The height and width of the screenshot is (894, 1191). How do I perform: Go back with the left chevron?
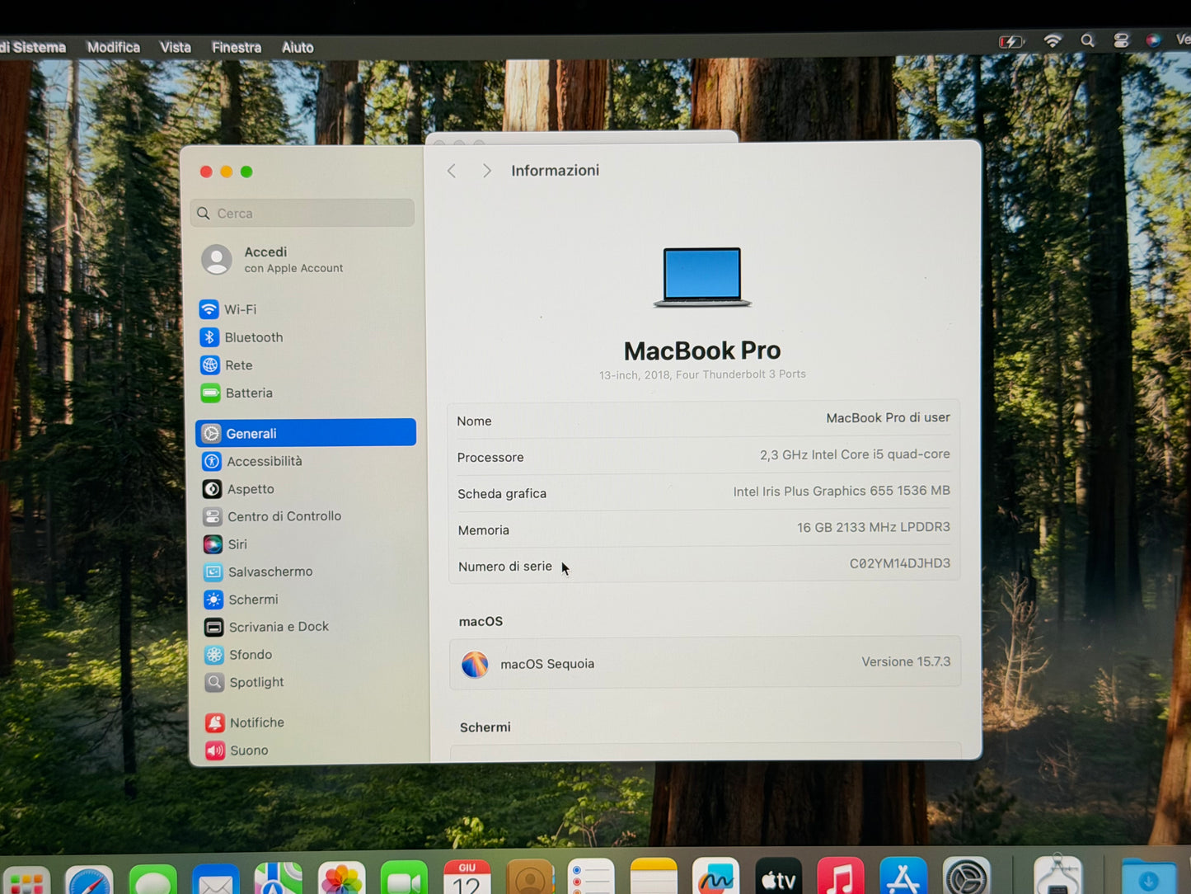(452, 171)
